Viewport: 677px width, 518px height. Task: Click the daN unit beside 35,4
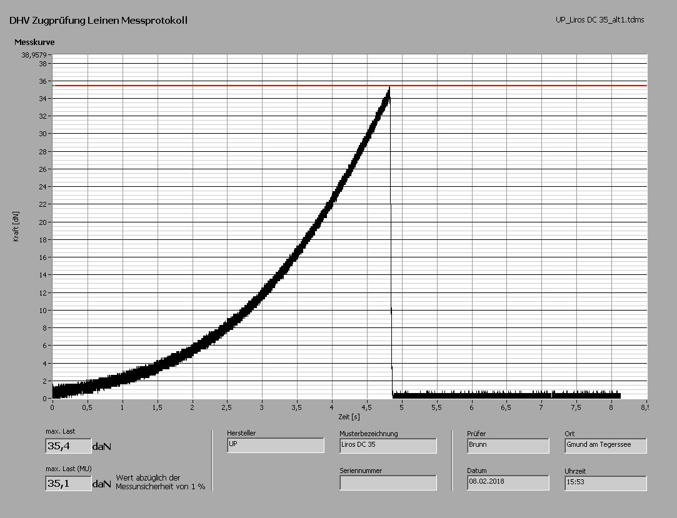[102, 447]
